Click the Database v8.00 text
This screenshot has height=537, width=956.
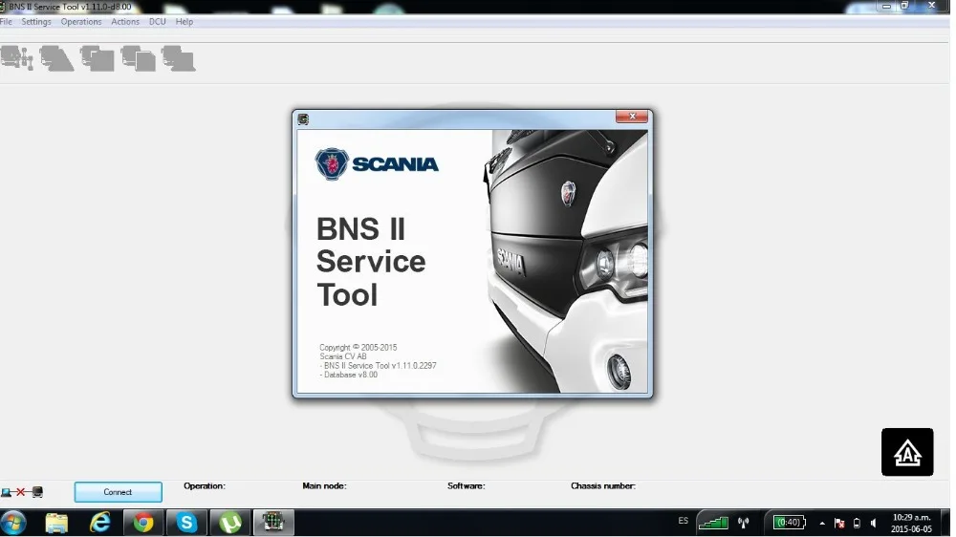click(x=349, y=375)
